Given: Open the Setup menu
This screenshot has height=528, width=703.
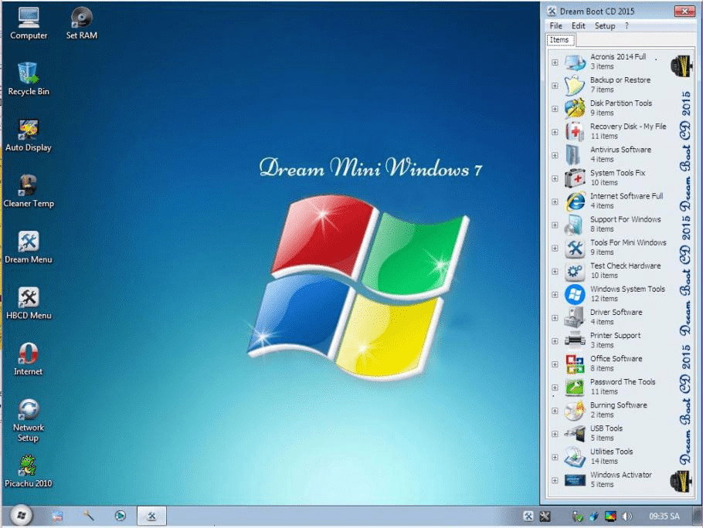Looking at the screenshot, I should pos(605,25).
